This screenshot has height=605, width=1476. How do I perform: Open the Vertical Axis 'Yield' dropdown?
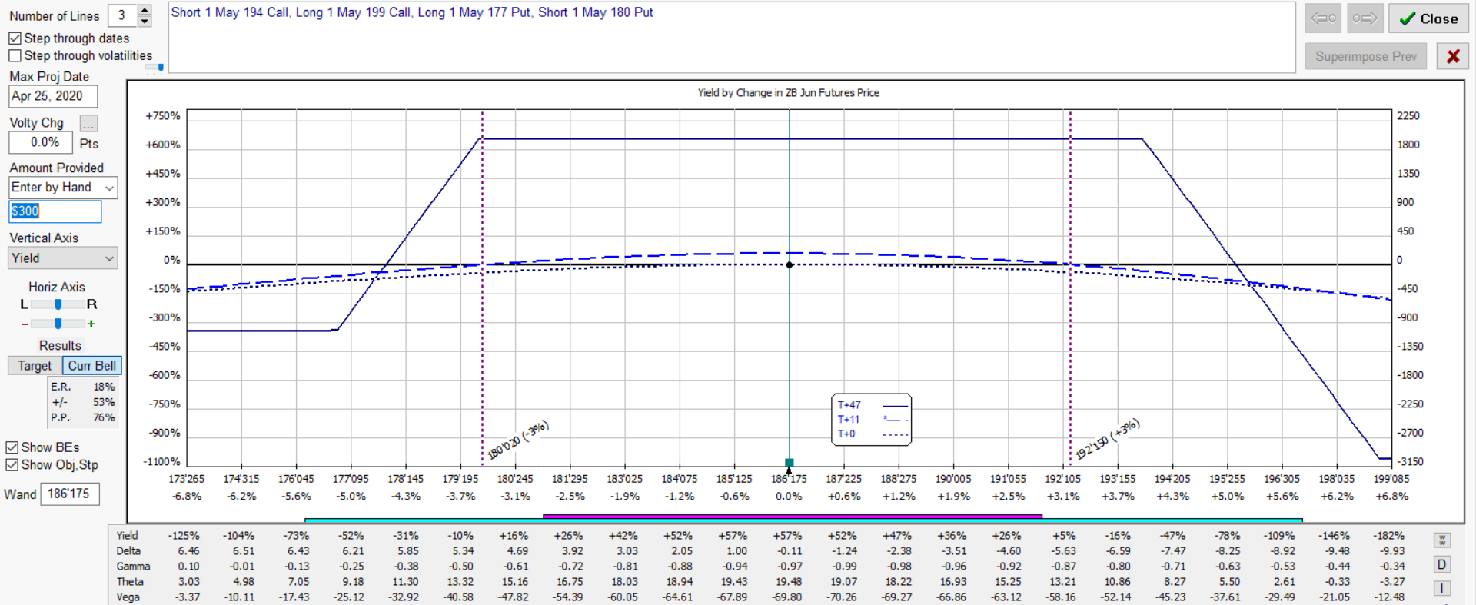click(63, 258)
